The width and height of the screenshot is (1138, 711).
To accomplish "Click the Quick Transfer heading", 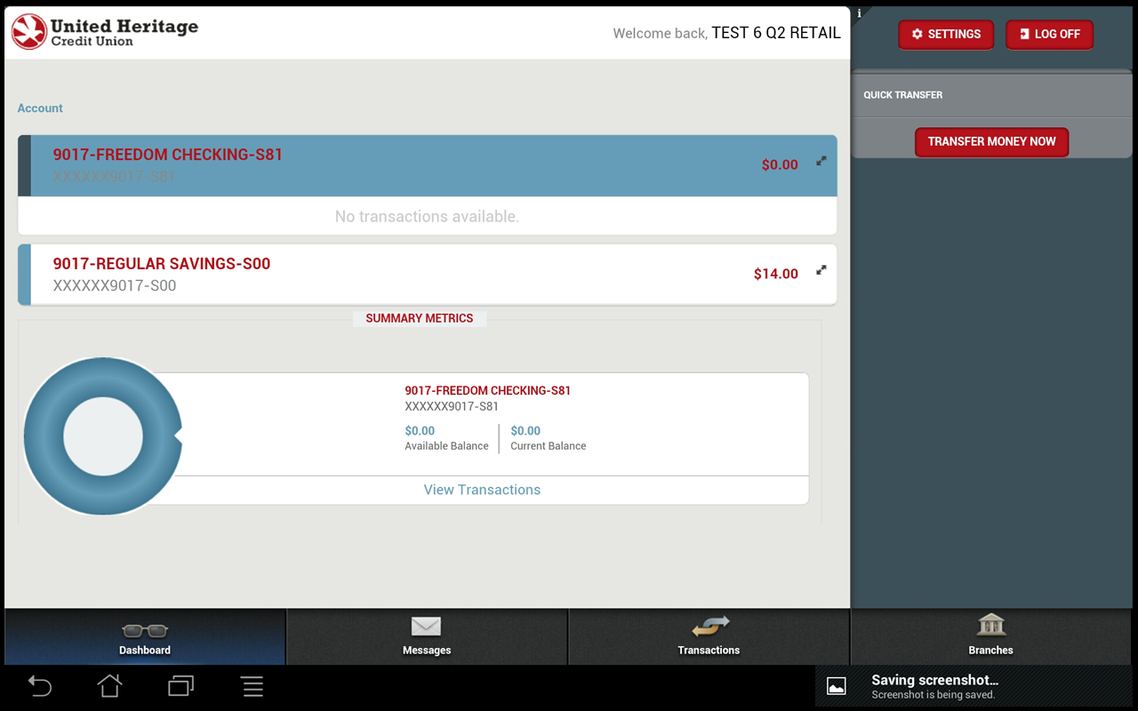I will (x=903, y=95).
